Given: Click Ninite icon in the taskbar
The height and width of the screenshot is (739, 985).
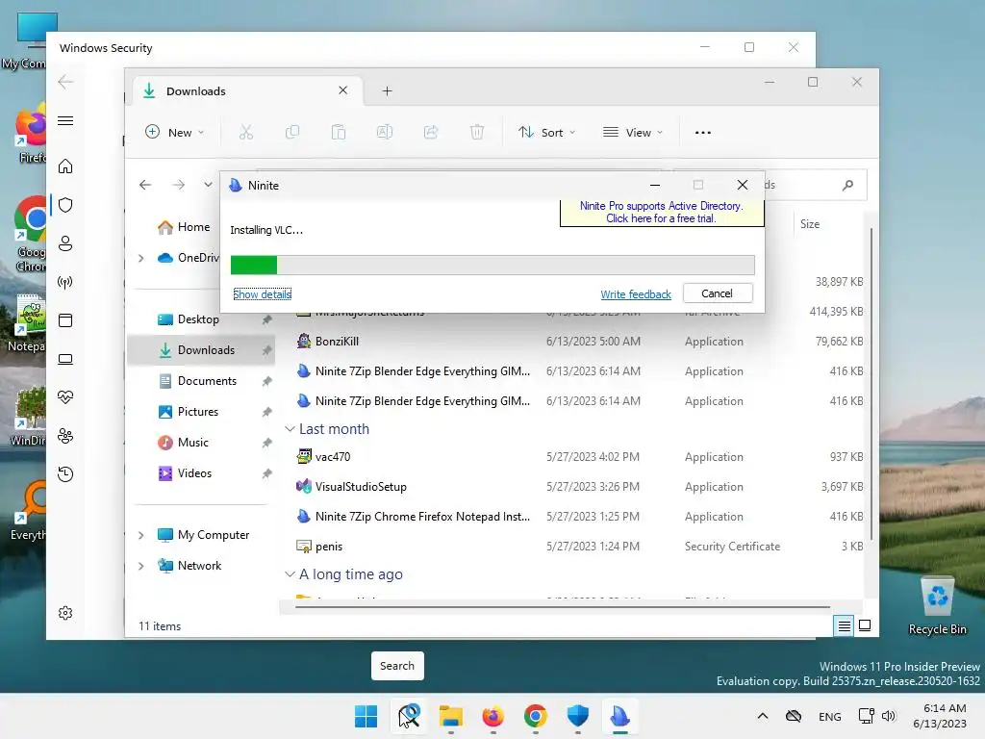Looking at the screenshot, I should point(620,716).
